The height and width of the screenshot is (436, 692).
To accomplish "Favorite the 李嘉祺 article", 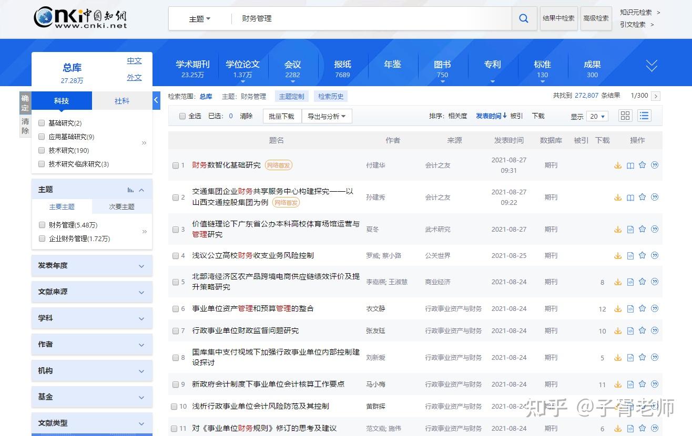I will coord(642,282).
